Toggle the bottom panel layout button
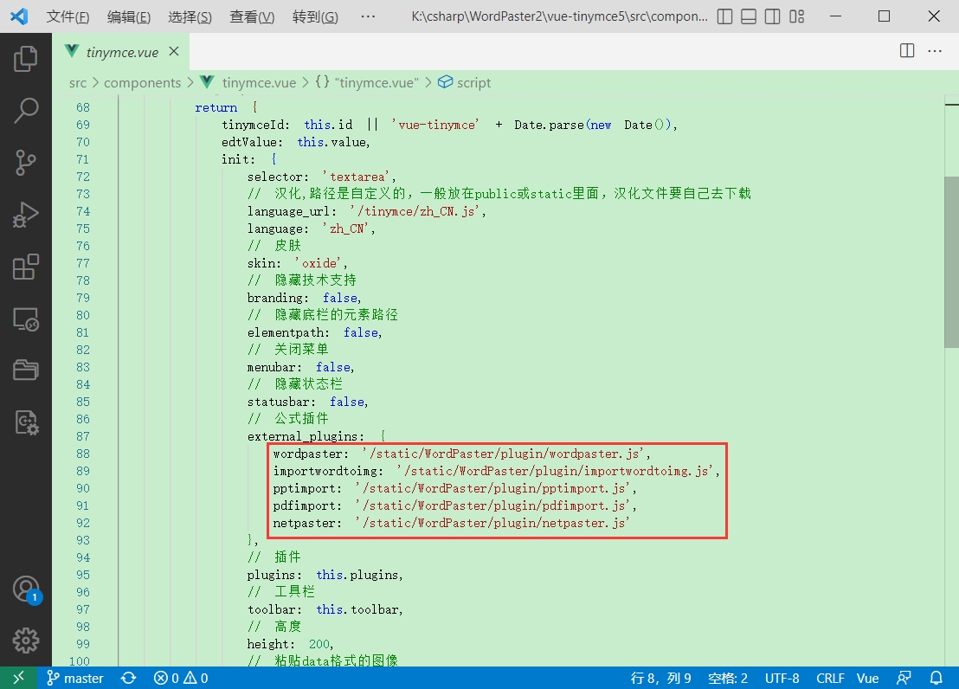Viewport: 959px width, 689px height. 750,16
